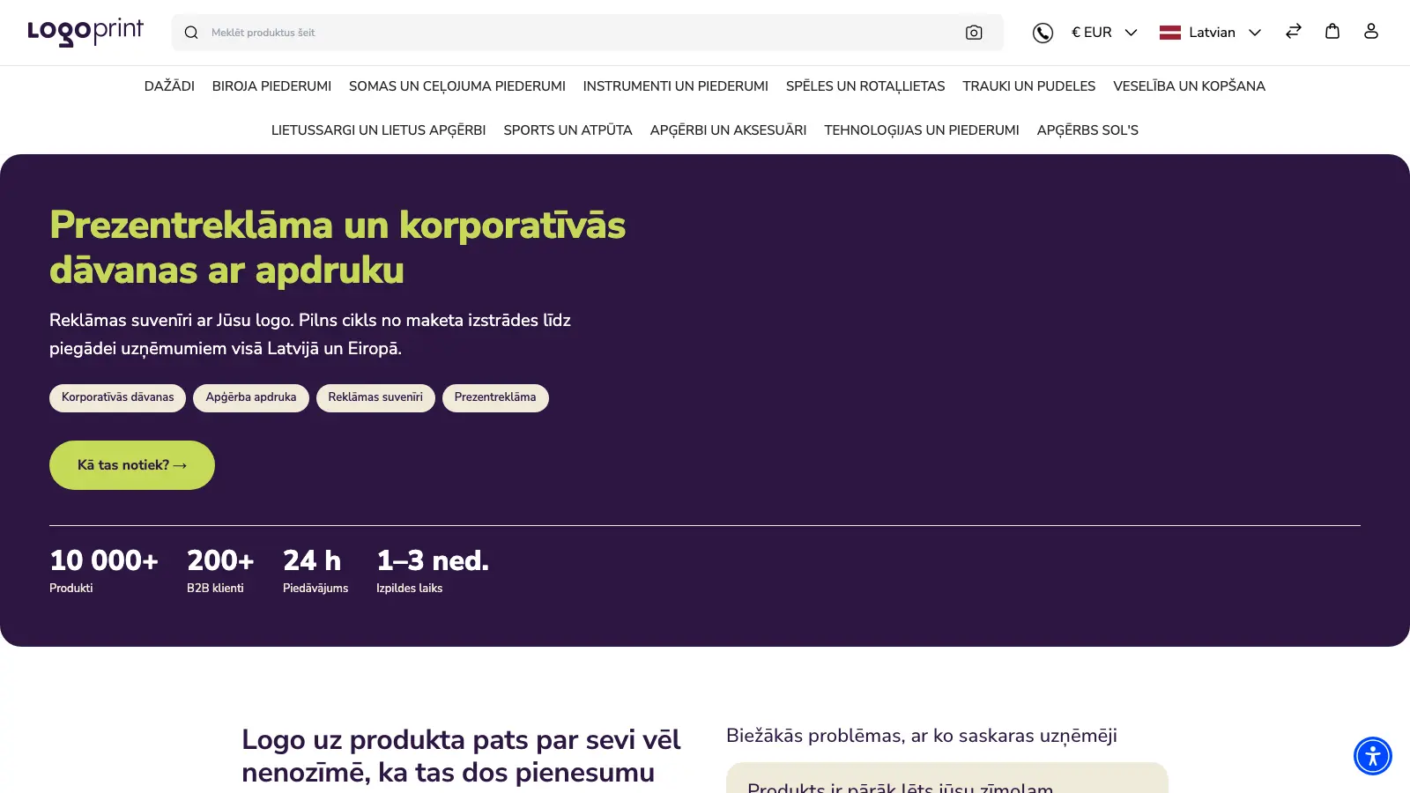Open VESELĪBA UN KOPŠANA menu
Screen dimensions: 1410x793
click(x=1189, y=86)
